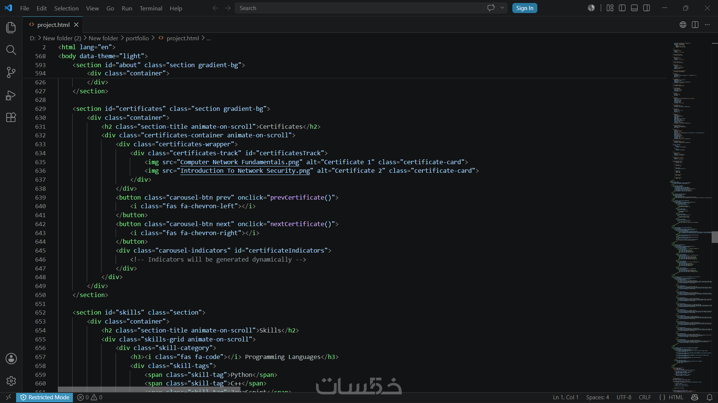Open the chat icon next to search
The height and width of the screenshot is (403, 718).
[491, 8]
